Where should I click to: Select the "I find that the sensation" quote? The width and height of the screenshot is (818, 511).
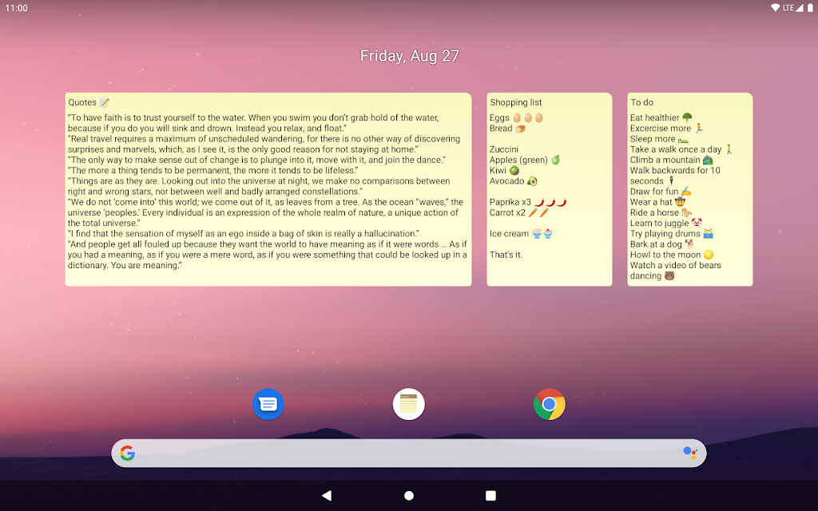(243, 234)
